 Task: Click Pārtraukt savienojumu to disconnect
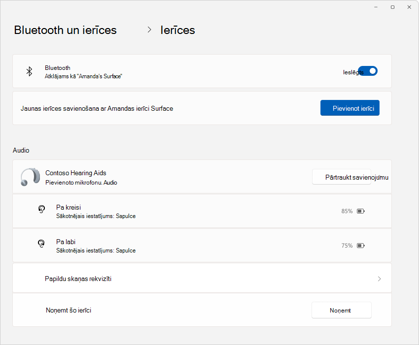(342, 177)
